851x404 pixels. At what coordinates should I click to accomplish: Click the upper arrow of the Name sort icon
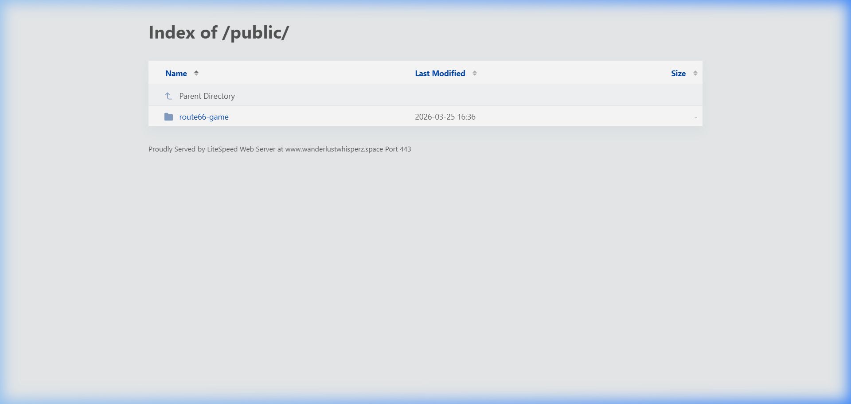(196, 71)
